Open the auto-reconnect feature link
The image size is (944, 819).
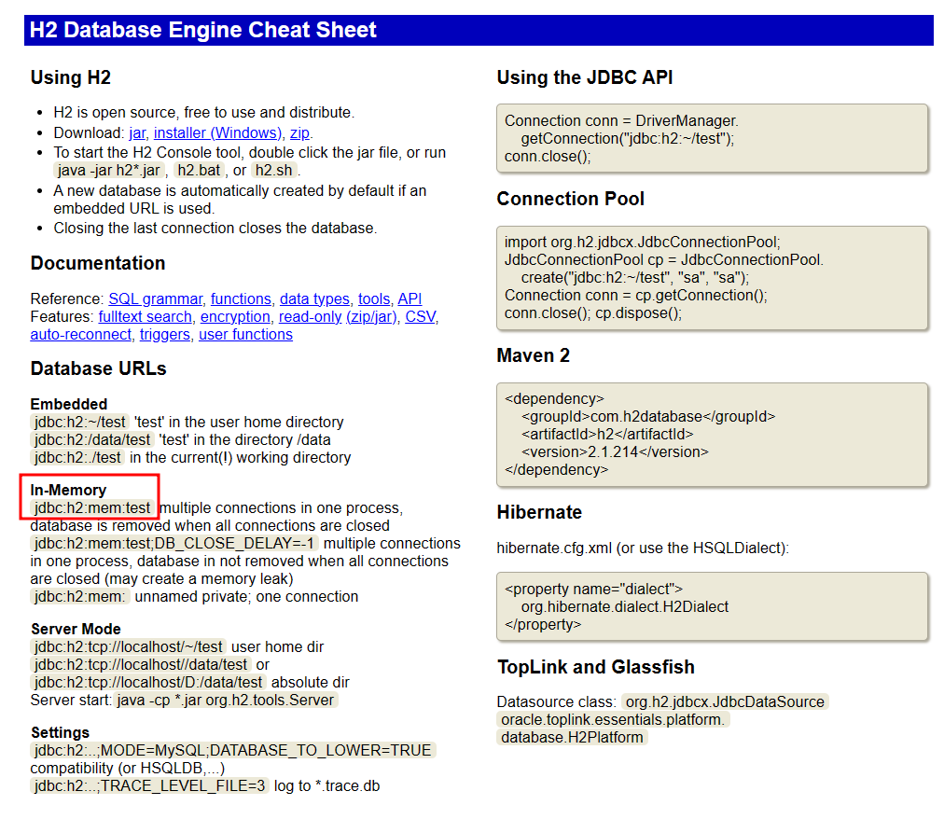click(x=80, y=334)
